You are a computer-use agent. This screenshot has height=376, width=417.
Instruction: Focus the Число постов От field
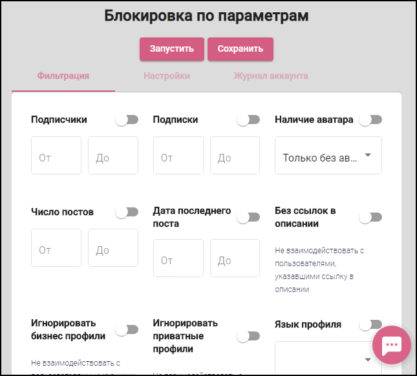[x=56, y=247]
